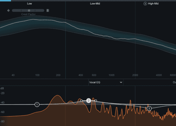Click the 4000 Hz frequency label

pos(159,75)
